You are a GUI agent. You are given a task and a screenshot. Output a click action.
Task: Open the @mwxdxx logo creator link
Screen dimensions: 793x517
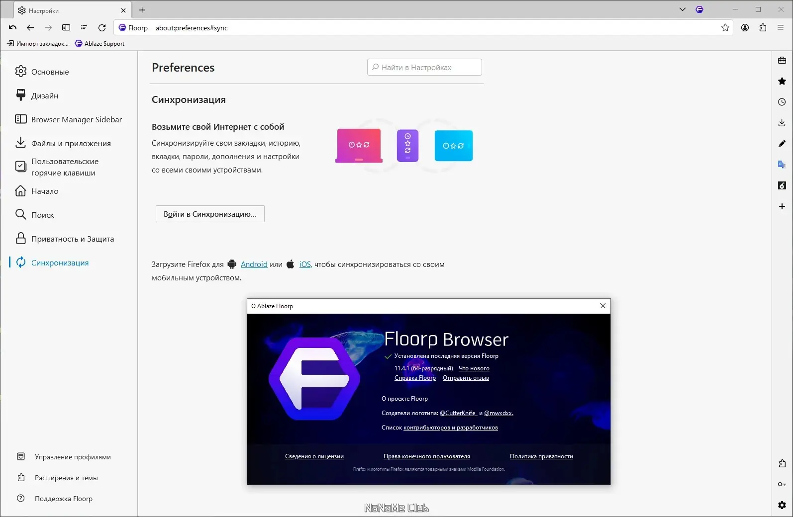coord(498,413)
